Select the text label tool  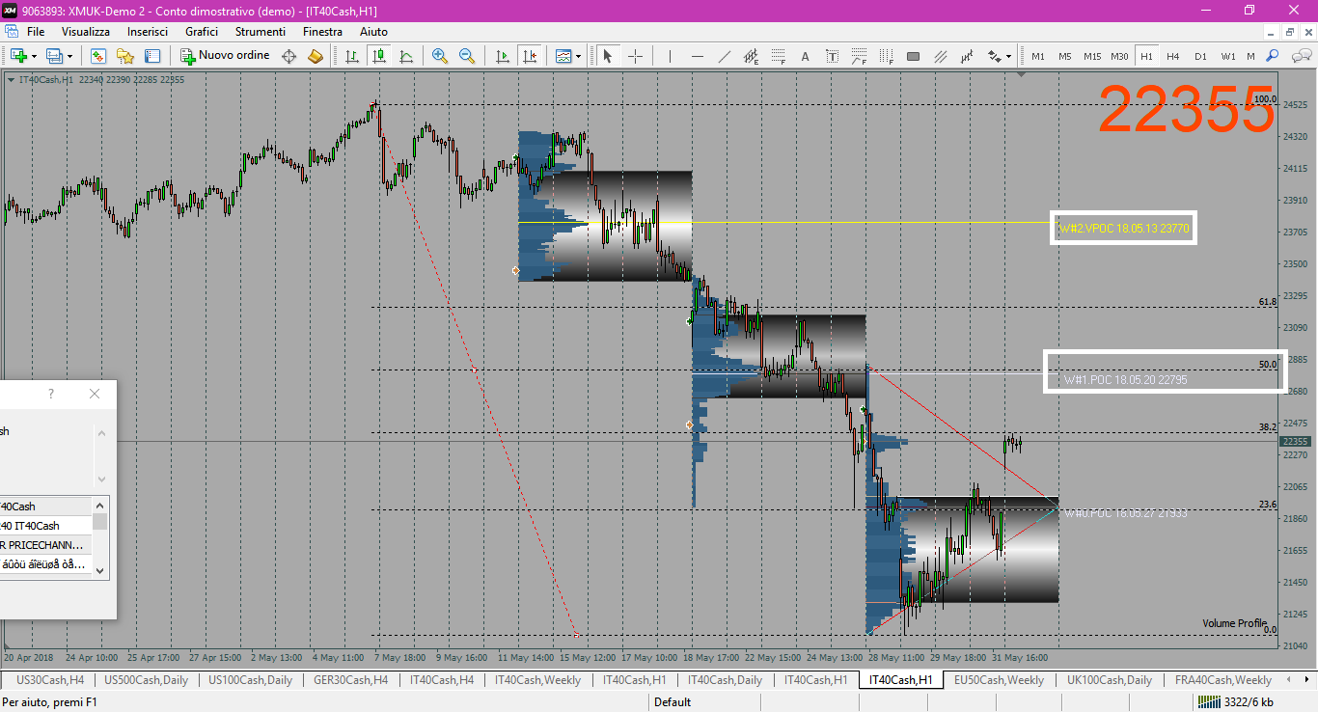click(x=832, y=56)
